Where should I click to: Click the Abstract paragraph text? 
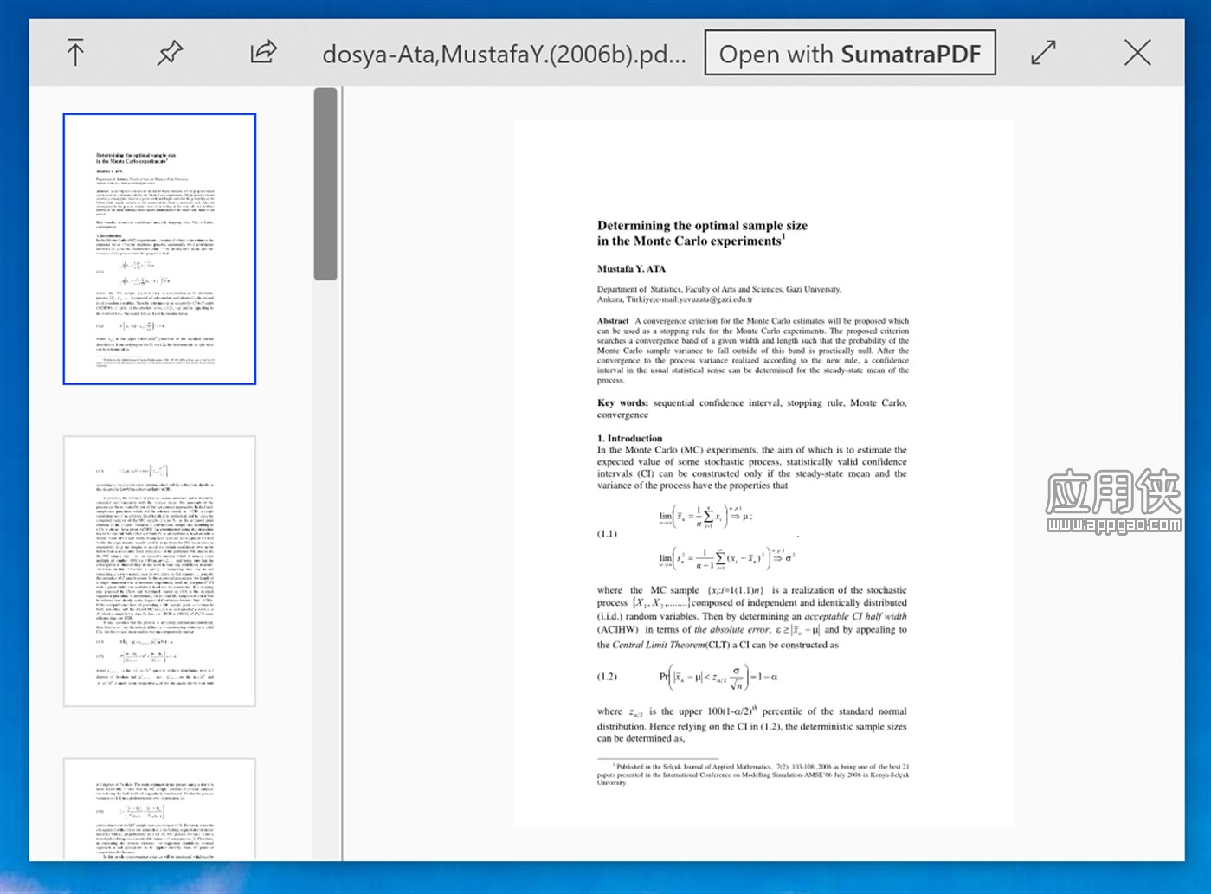coord(752,350)
